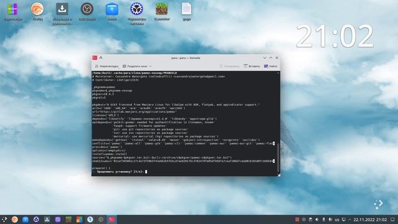Image resolution: width=398 pixels, height=224 pixels.
Task: Toggle the Konsole pin on all desktops button
Action: tap(101, 58)
